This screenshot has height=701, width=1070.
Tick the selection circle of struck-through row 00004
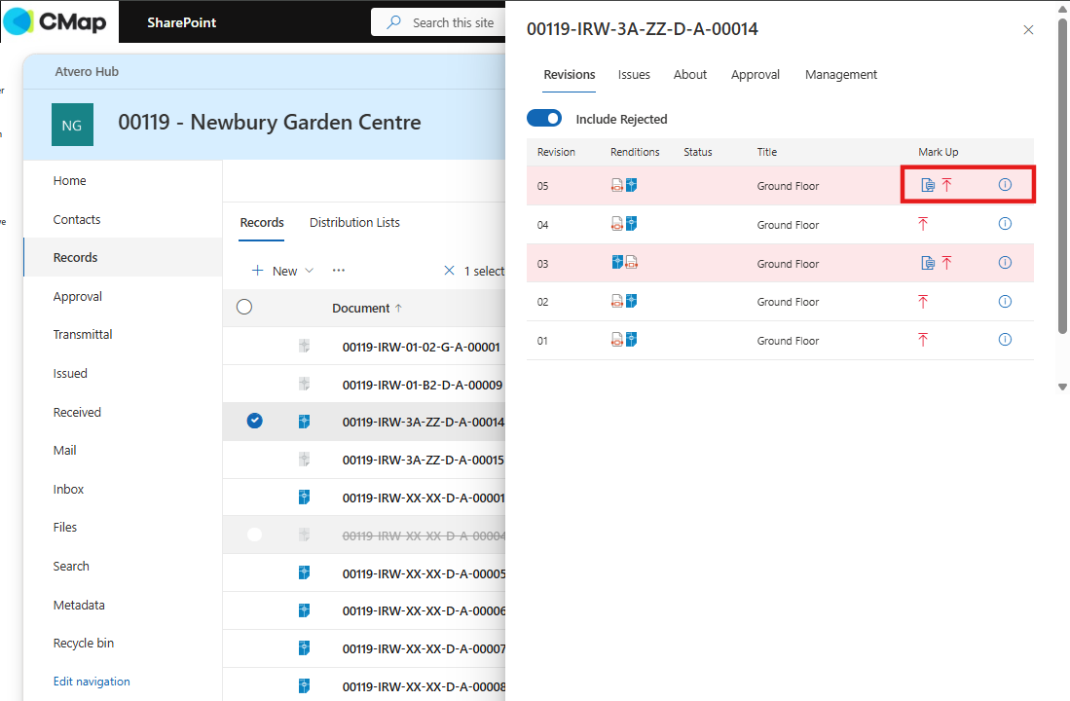coord(254,535)
